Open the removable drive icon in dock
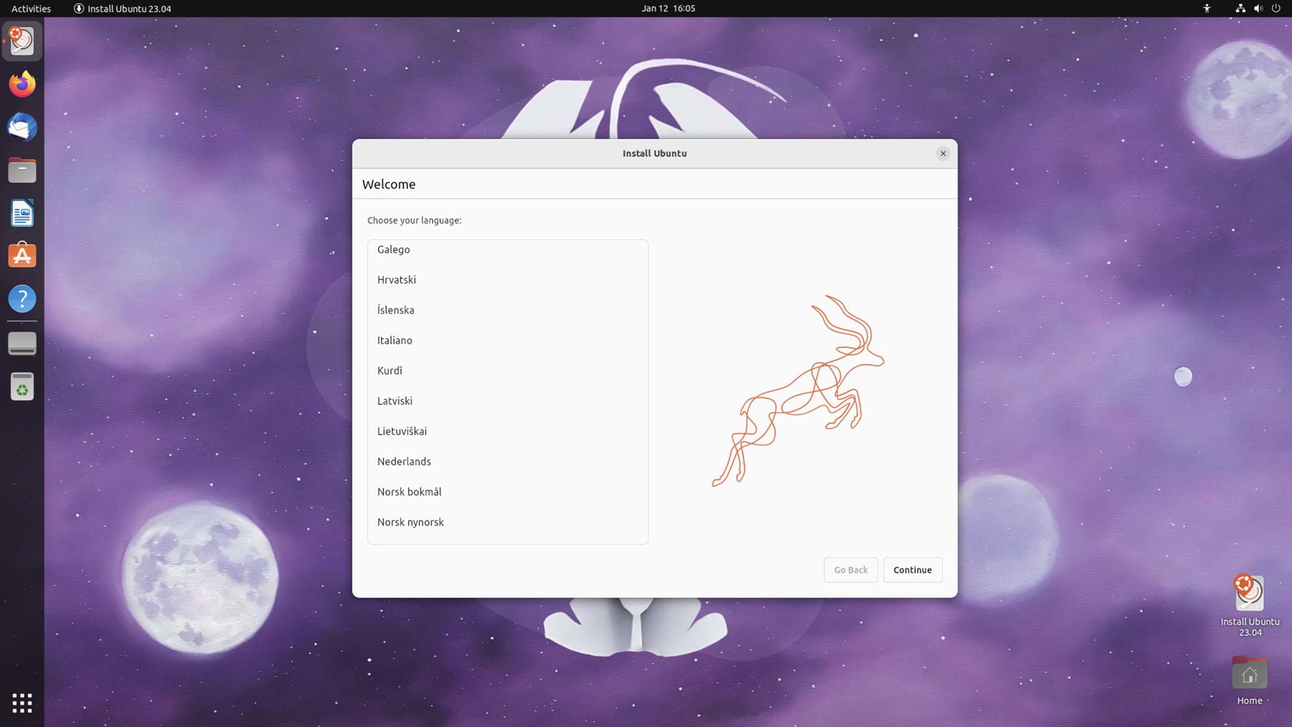The image size is (1292, 727). pyautogui.click(x=22, y=343)
